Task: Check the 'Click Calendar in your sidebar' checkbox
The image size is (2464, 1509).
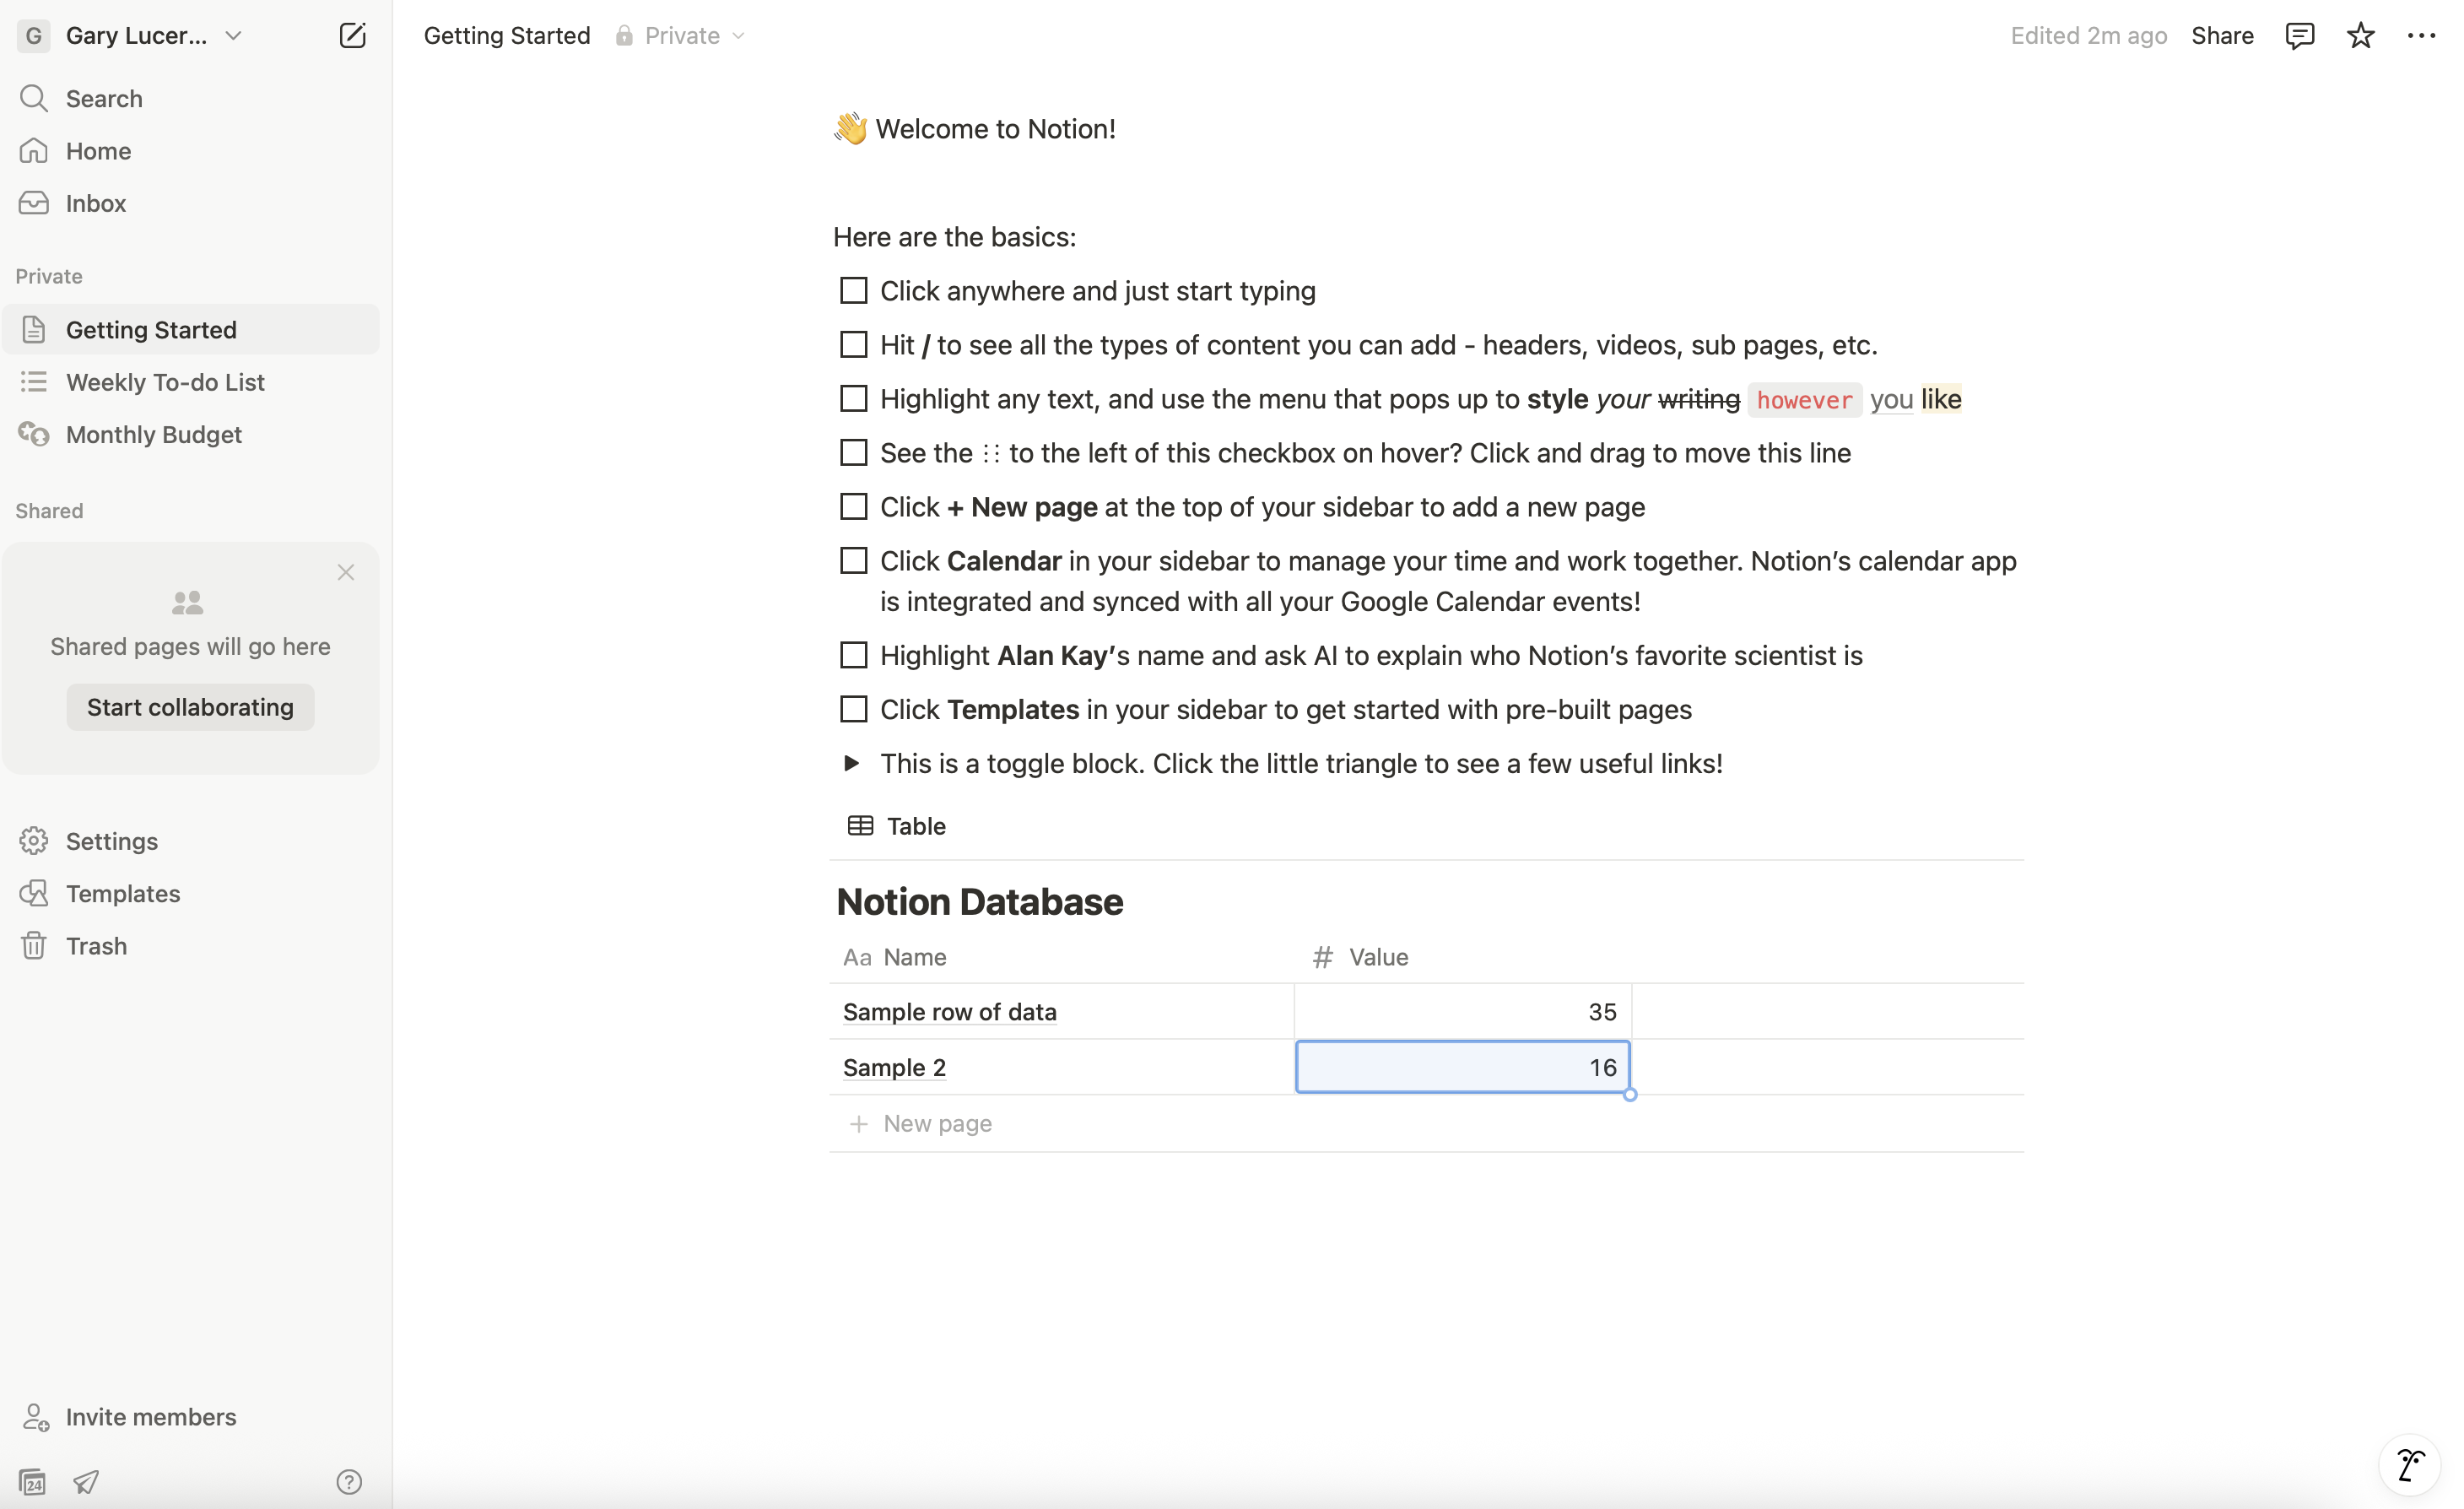Action: pyautogui.click(x=854, y=561)
